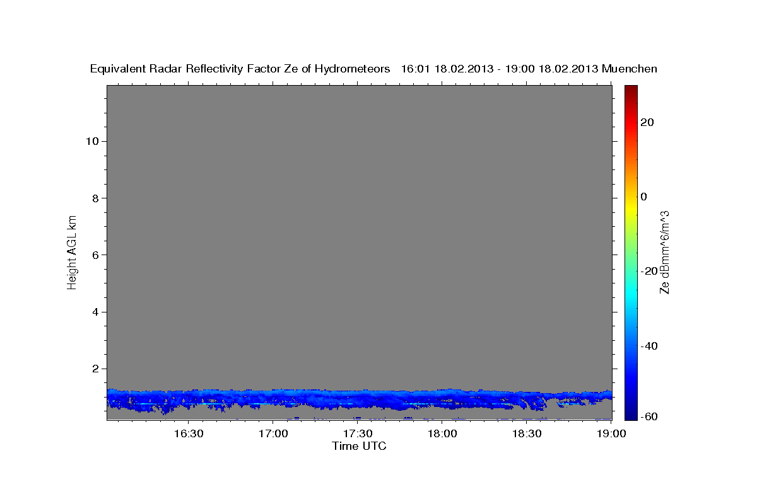Click the colorbar value '0'
The height and width of the screenshot is (504, 757).
pyautogui.click(x=644, y=197)
